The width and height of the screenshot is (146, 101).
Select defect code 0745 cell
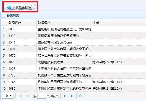(22, 82)
